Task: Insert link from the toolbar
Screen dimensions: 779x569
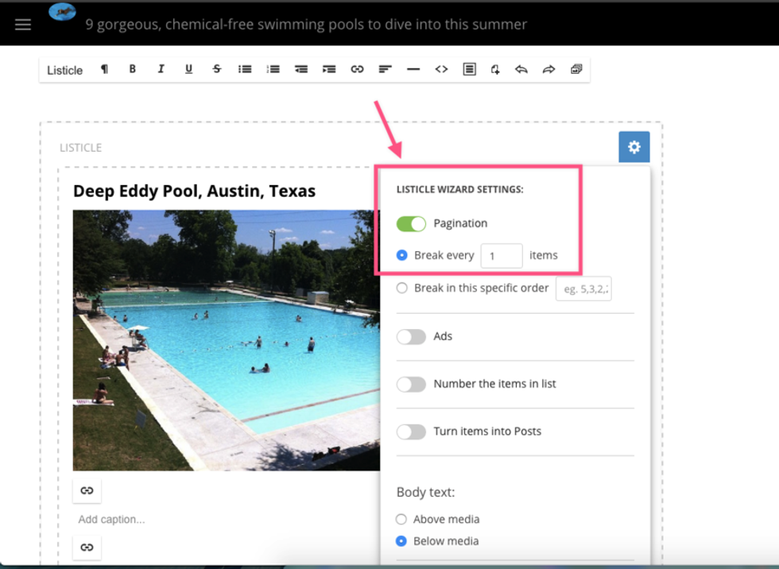Action: click(x=357, y=69)
